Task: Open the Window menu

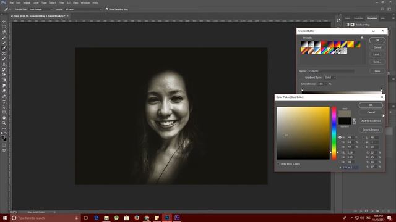Action: point(85,2)
